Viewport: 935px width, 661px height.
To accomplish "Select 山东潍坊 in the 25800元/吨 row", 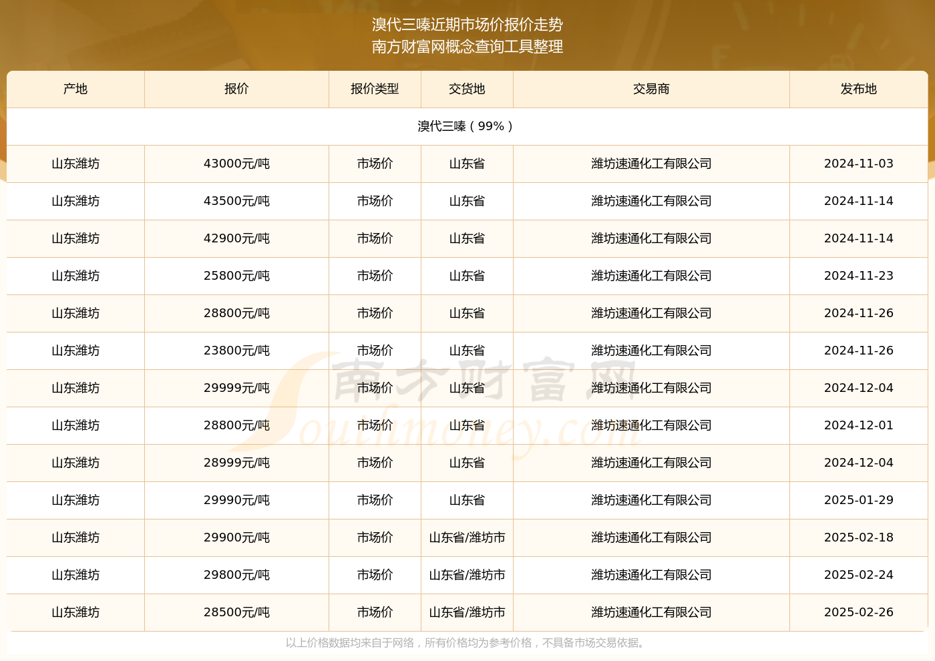I will tap(75, 276).
